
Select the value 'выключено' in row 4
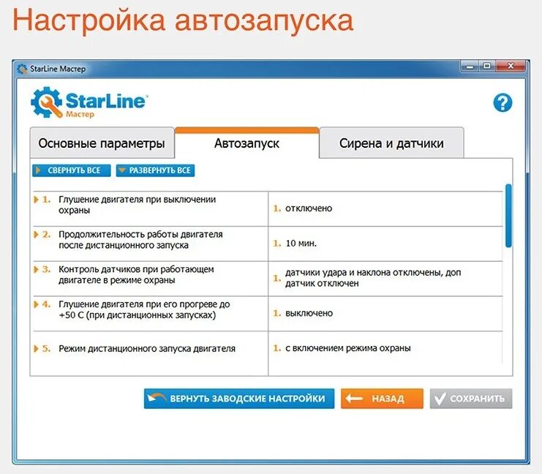[309, 313]
